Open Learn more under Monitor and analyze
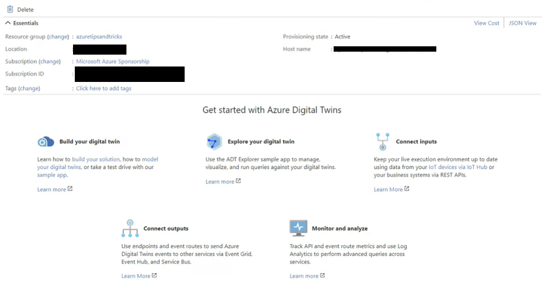The image size is (542, 282). [304, 276]
